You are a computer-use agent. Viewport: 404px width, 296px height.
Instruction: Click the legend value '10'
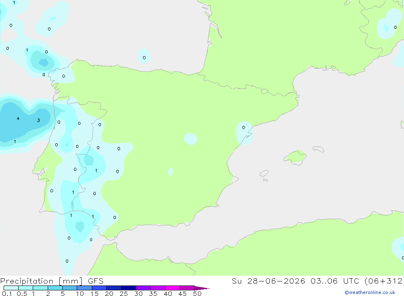pos(80,294)
